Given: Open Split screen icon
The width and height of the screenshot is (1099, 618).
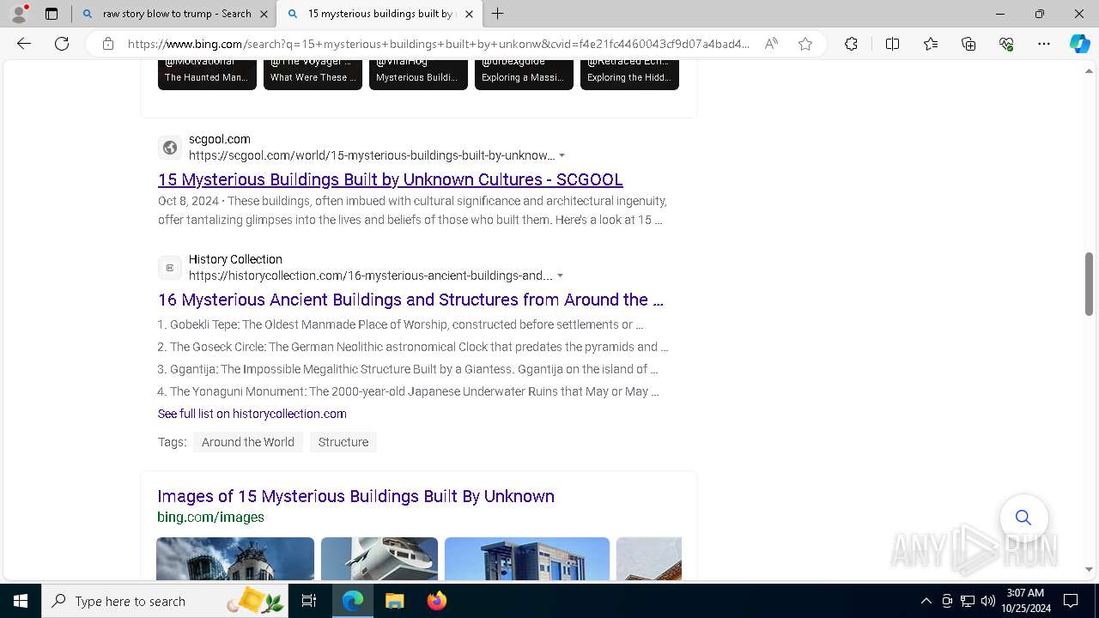Looking at the screenshot, I should coord(892,44).
